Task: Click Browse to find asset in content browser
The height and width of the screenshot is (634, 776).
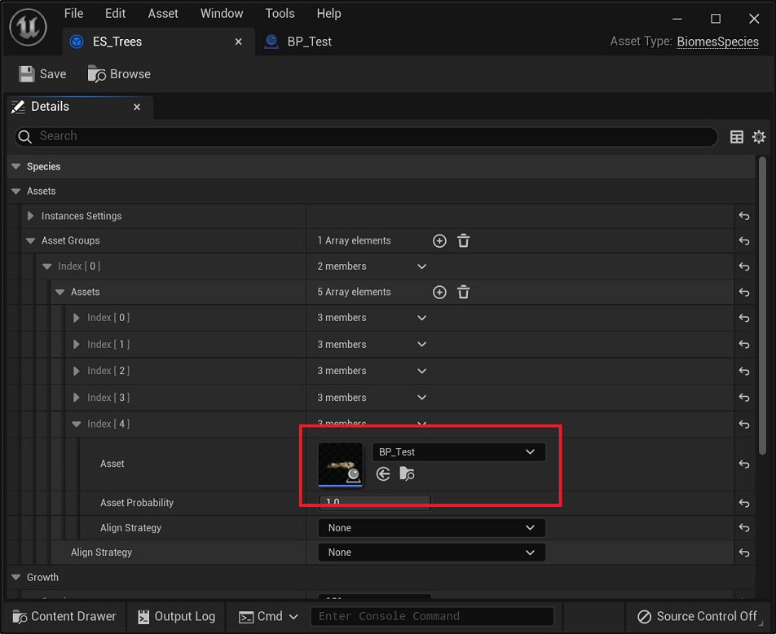Action: coord(120,74)
